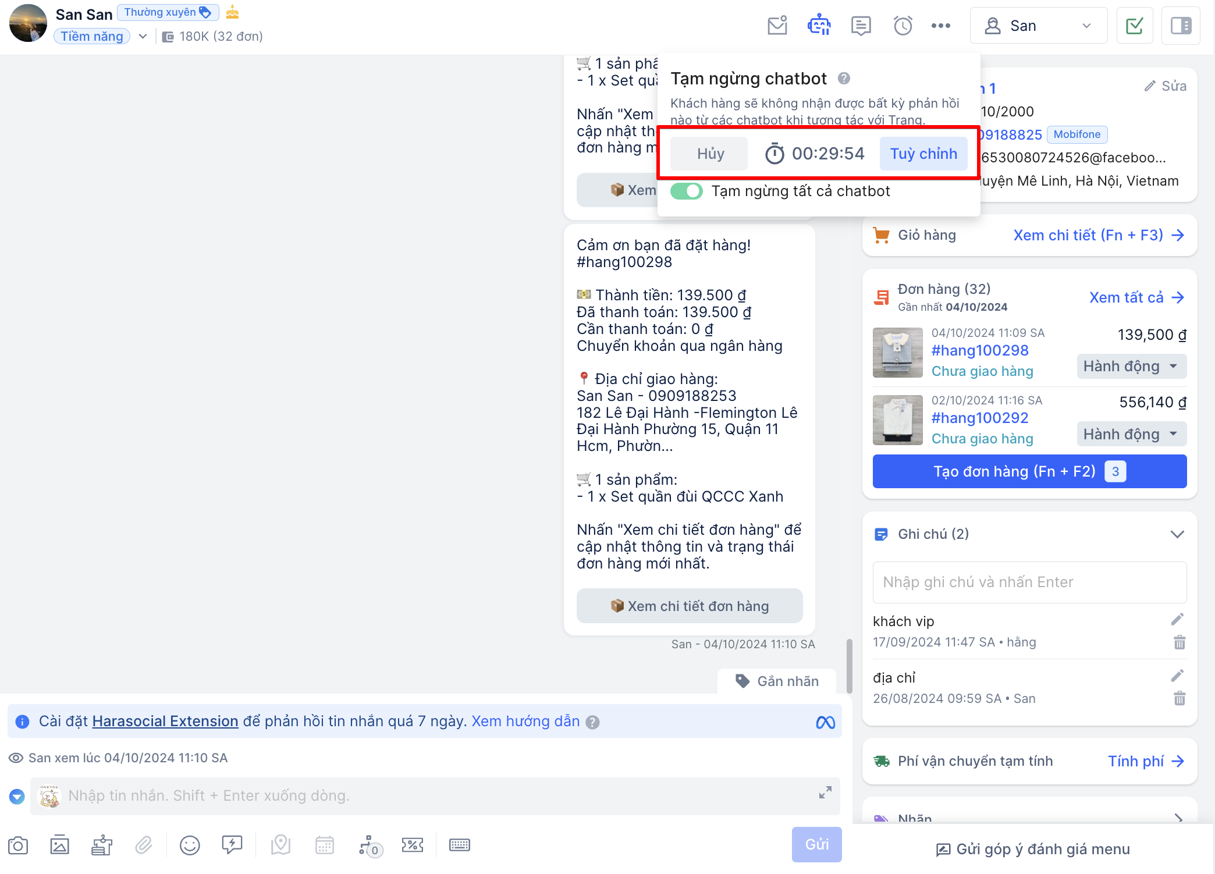
Task: Click the chatbot robot icon in header
Action: [x=819, y=26]
